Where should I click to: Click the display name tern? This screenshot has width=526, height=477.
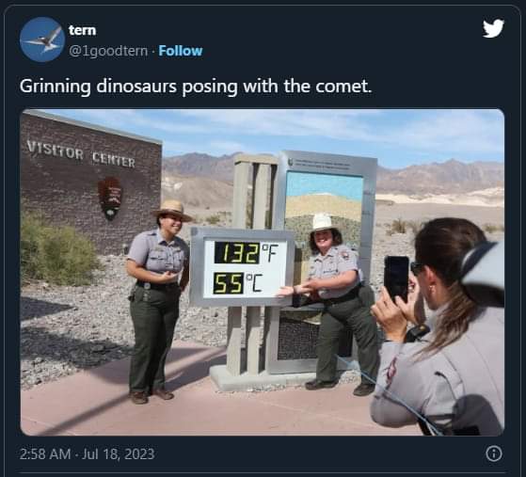(x=83, y=30)
